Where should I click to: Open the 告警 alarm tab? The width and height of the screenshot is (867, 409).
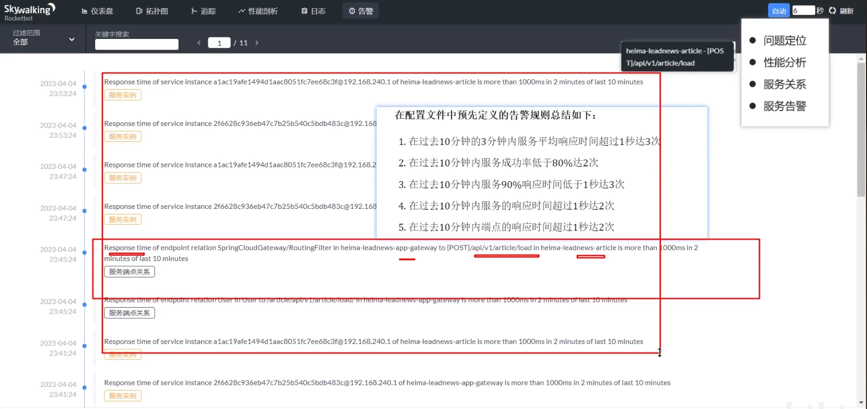(361, 11)
